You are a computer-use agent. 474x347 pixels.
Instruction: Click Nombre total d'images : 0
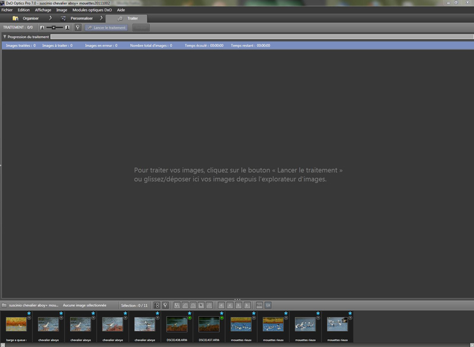(x=151, y=46)
